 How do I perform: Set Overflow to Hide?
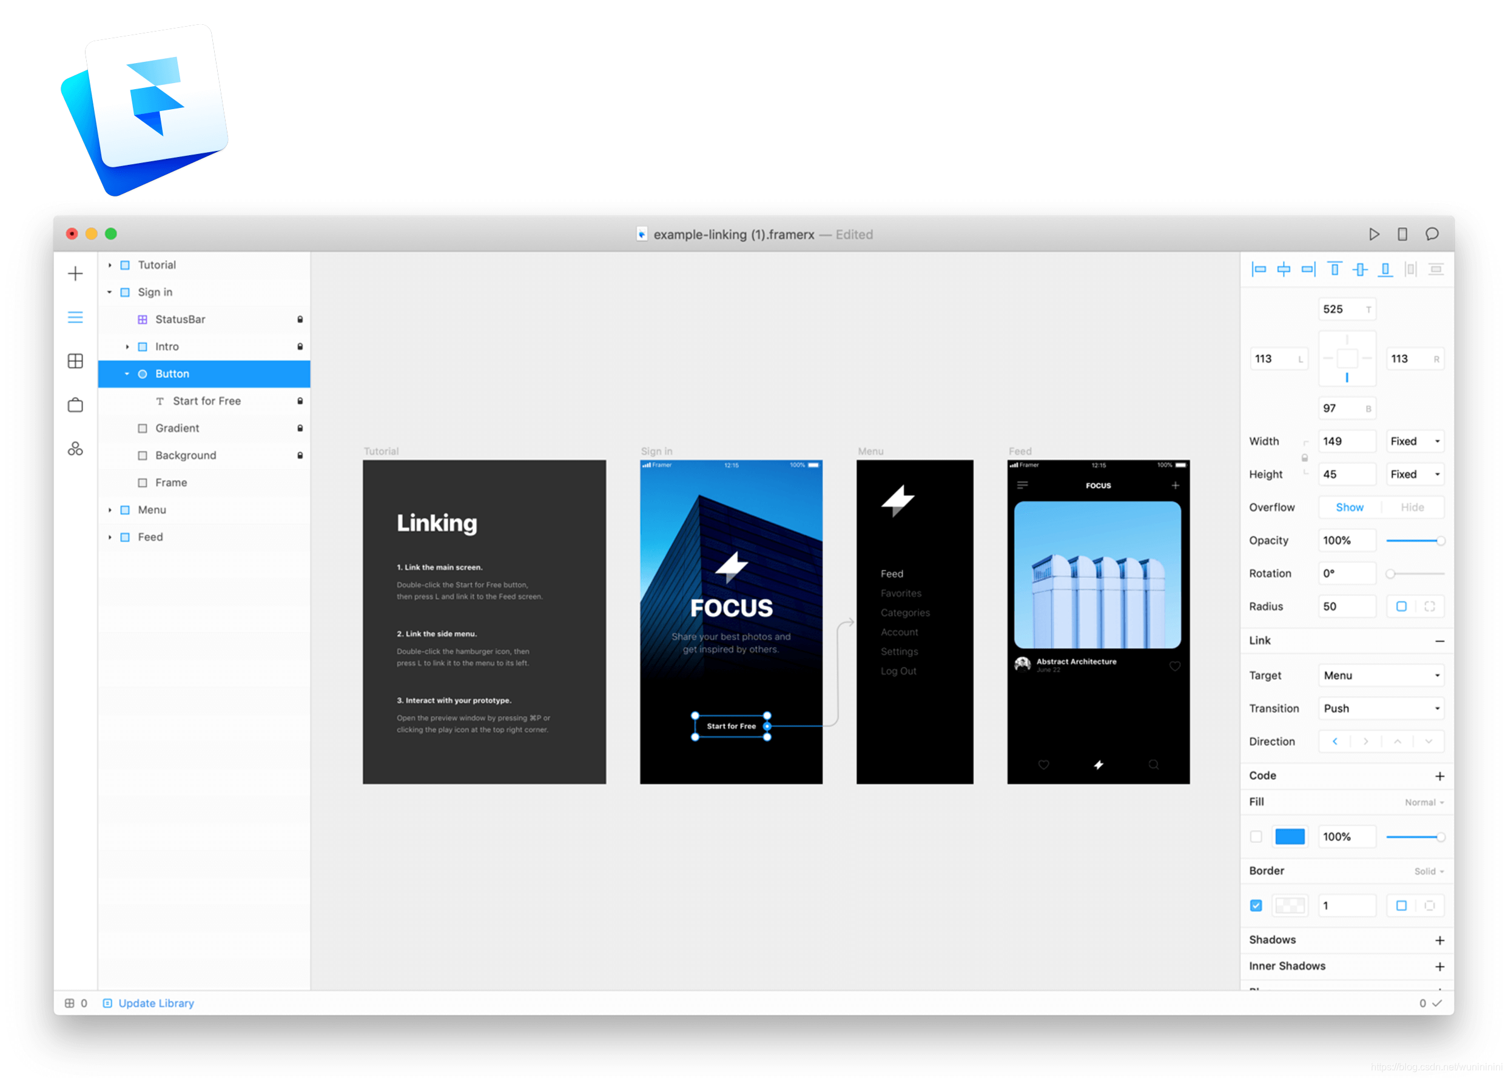[1412, 507]
